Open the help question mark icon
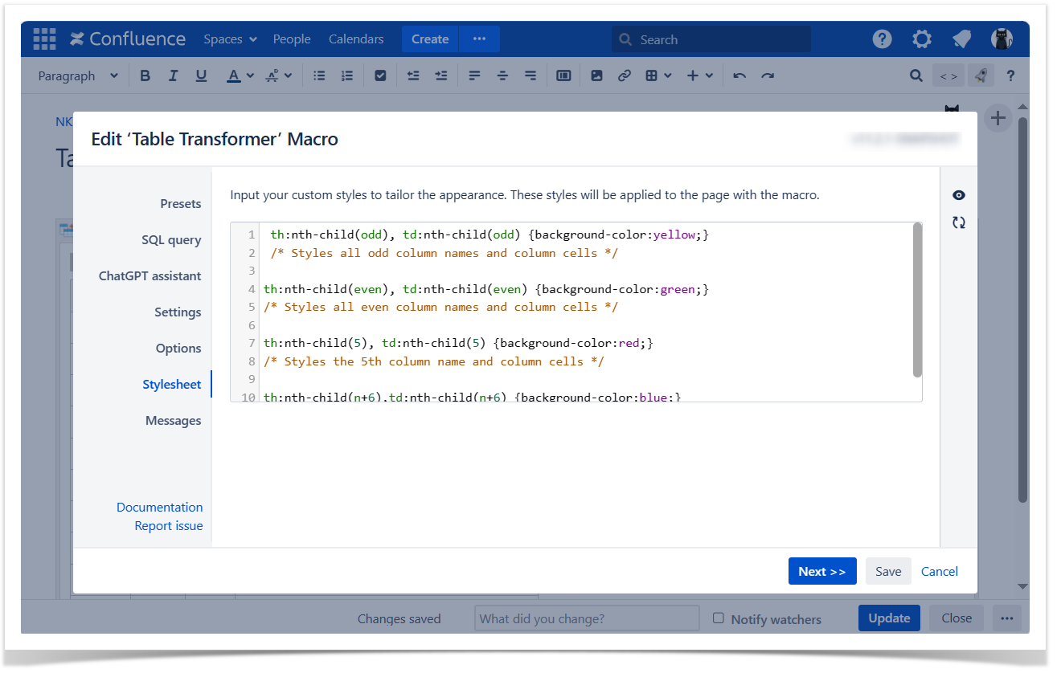 pos(882,39)
